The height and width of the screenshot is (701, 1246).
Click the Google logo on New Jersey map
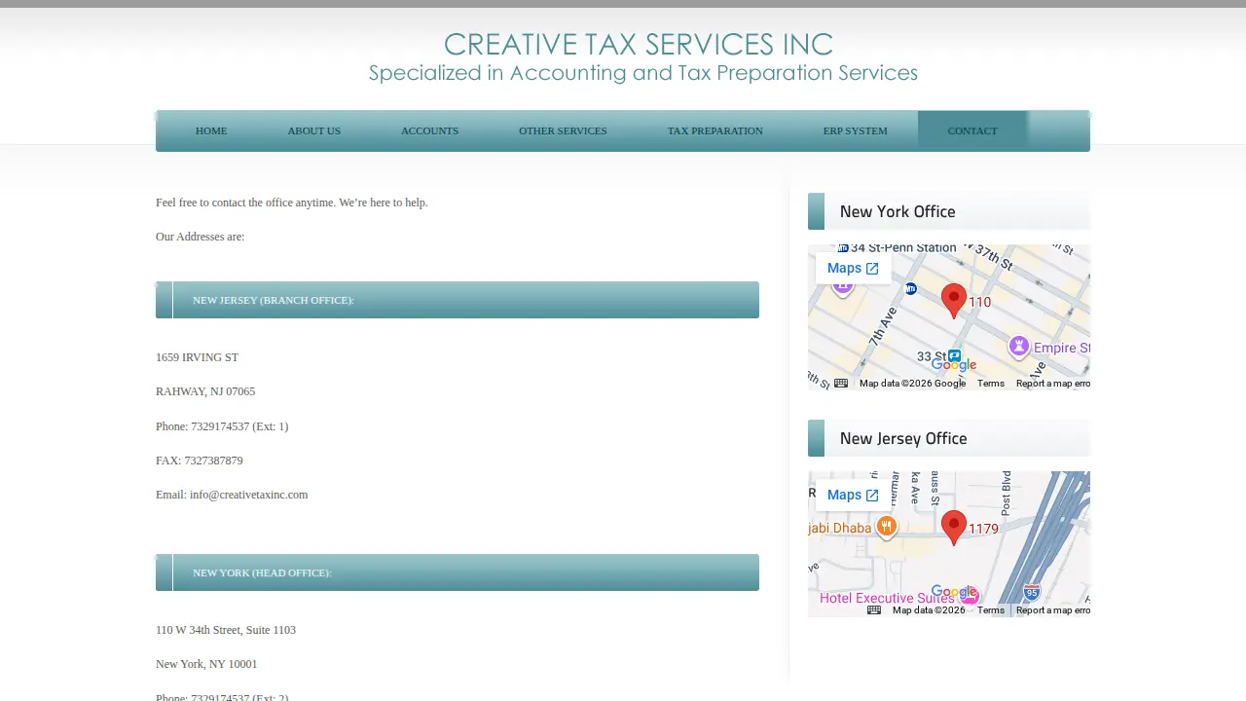(x=954, y=592)
